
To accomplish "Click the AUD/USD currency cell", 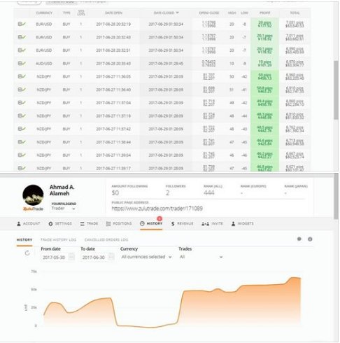I will [x=44, y=63].
